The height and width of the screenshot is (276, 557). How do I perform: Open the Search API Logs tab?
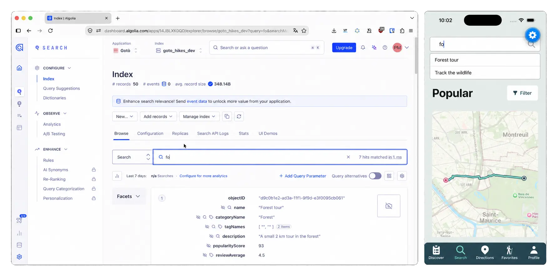point(213,133)
